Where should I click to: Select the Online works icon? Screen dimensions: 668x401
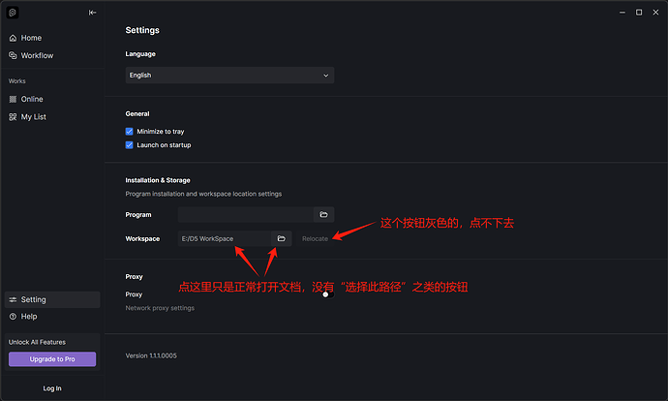point(14,99)
